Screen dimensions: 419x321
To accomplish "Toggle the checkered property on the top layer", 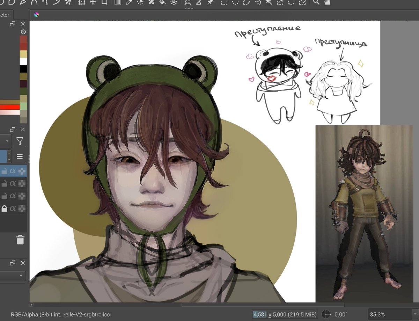I will [22, 171].
